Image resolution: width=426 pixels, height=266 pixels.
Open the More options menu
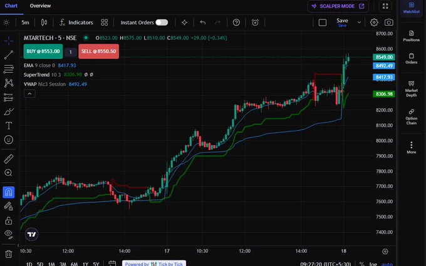tap(412, 148)
